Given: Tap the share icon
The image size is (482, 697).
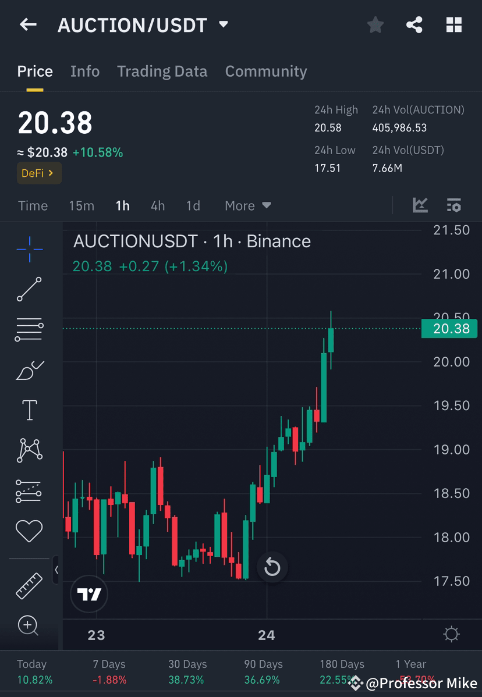Looking at the screenshot, I should pos(414,24).
